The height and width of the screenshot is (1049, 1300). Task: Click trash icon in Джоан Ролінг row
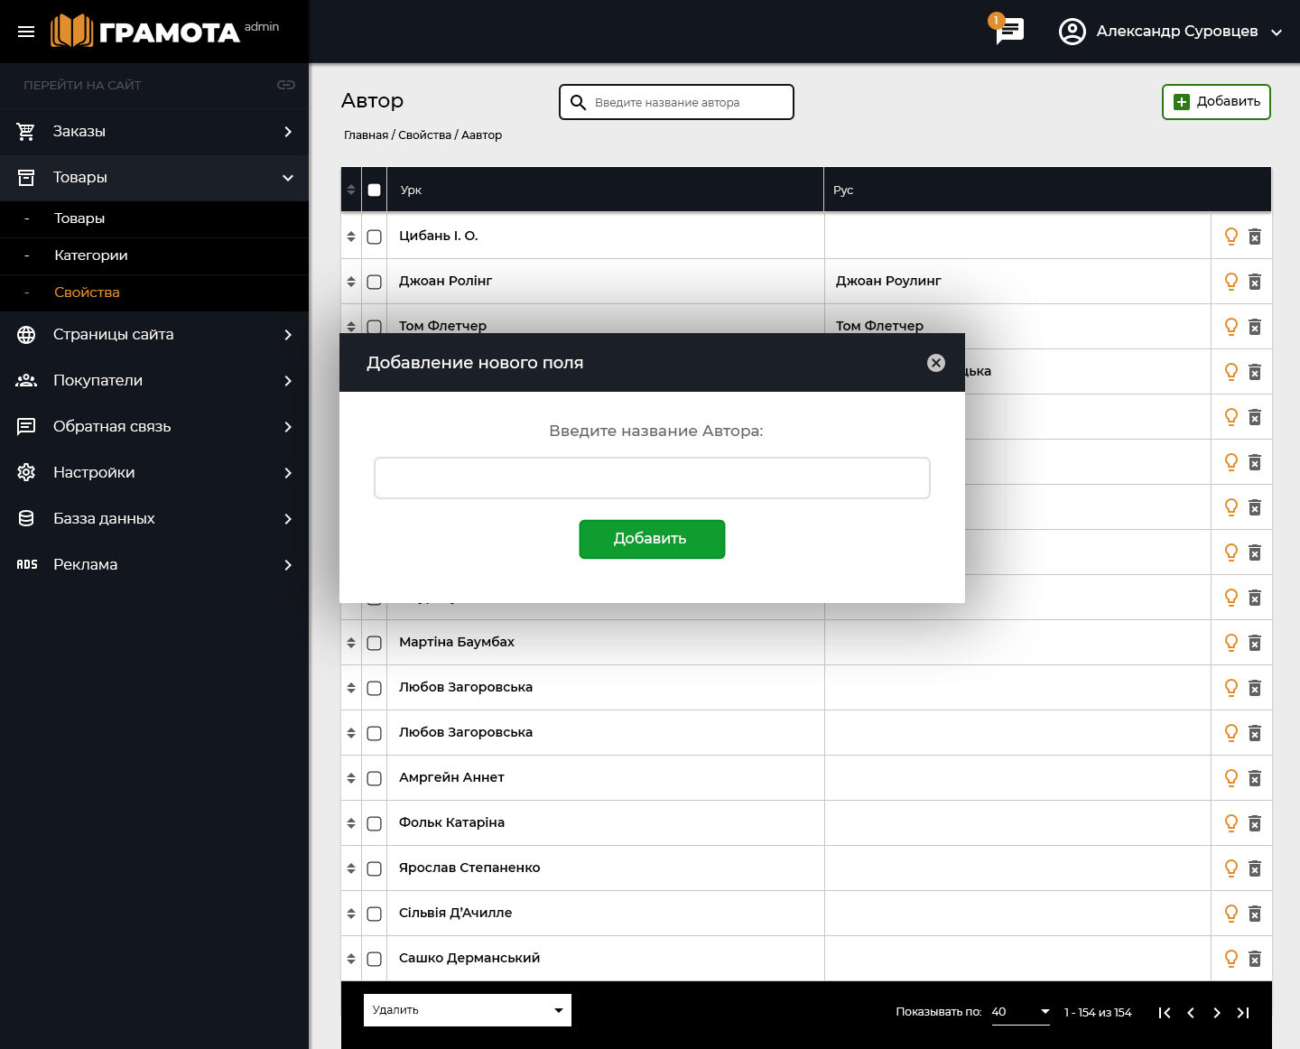(x=1255, y=282)
